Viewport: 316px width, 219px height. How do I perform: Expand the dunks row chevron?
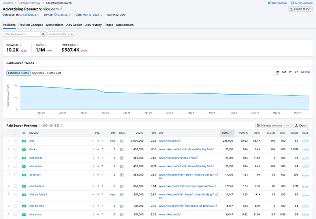[x=9, y=149]
